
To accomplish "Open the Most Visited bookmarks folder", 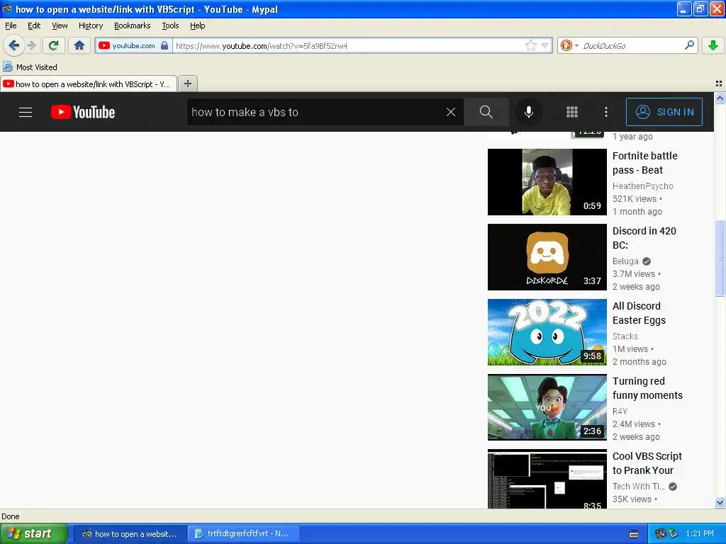I will pos(30,67).
